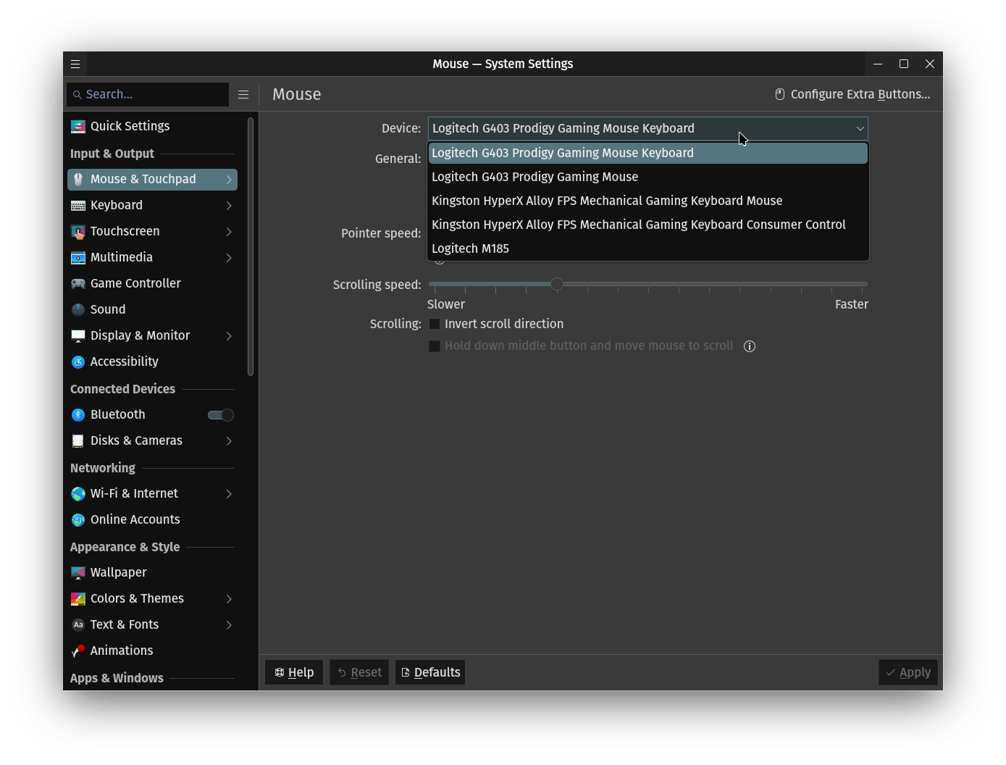Viewport: 1006px width, 765px height.
Task: Click the Mouse & Touchpad icon
Action: (x=78, y=180)
